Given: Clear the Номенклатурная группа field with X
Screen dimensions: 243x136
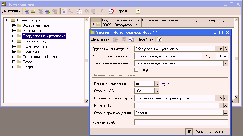Looking at the screenshot, I should point(221,98).
